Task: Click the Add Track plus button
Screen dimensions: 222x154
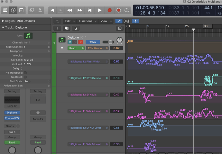Action: pyautogui.click(x=57, y=28)
